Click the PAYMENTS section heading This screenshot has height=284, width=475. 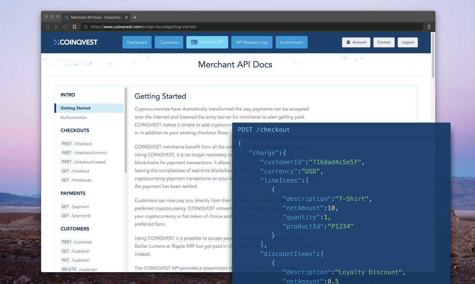pos(73,193)
